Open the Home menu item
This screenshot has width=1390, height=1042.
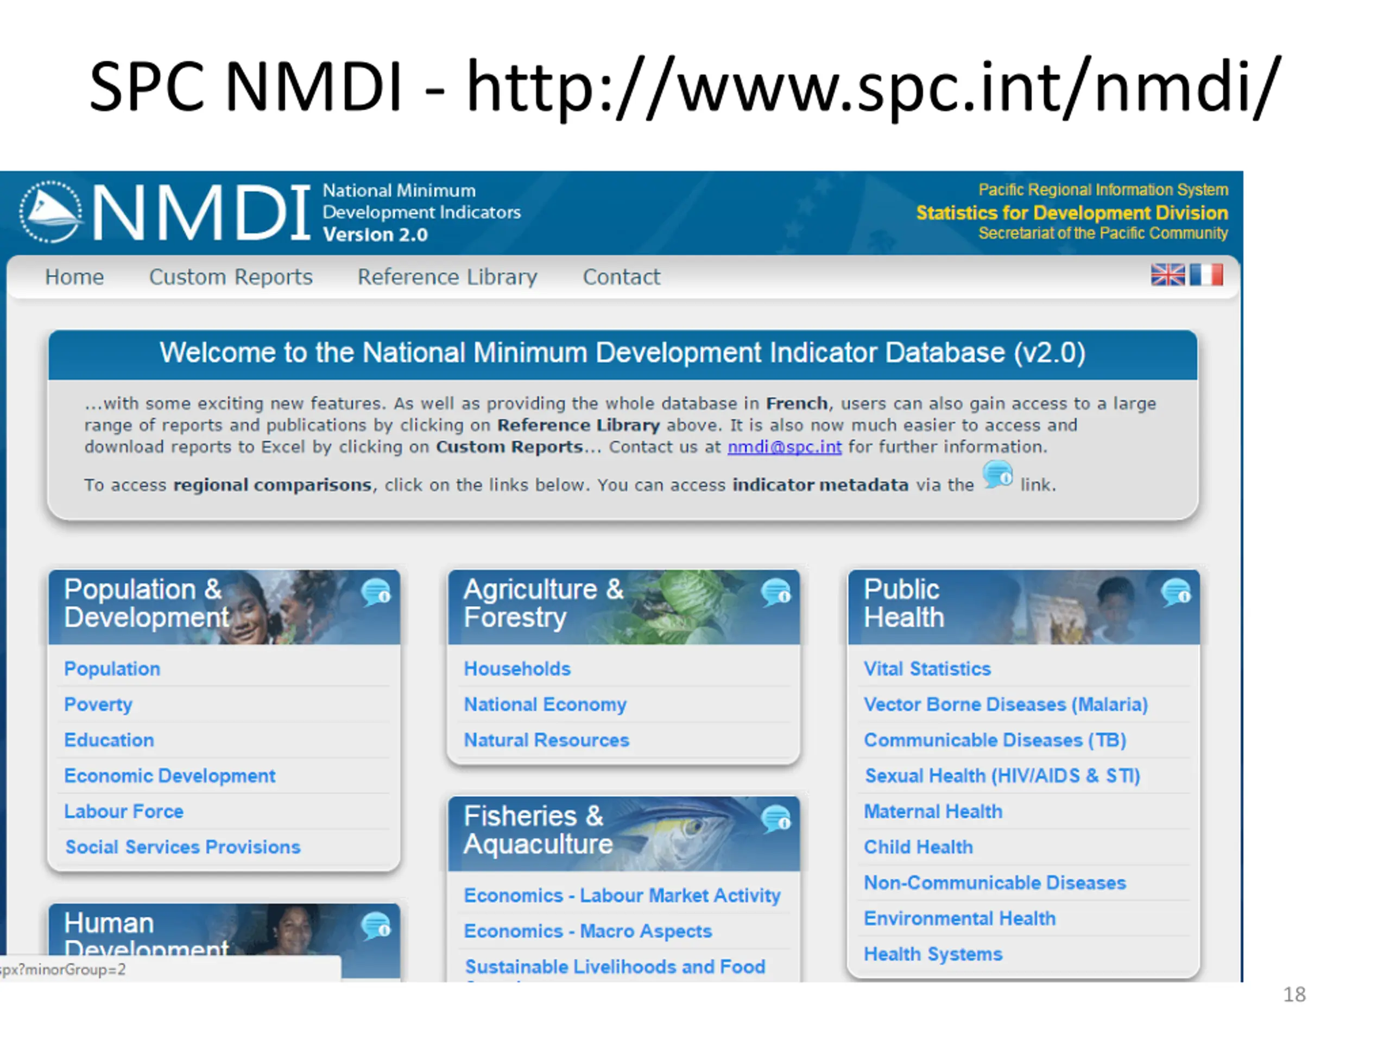tap(74, 277)
